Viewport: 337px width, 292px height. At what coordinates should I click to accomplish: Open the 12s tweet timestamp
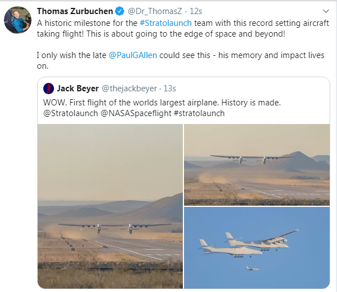coord(196,11)
